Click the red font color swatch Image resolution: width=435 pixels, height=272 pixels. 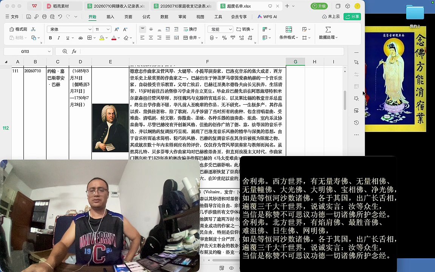point(114,38)
